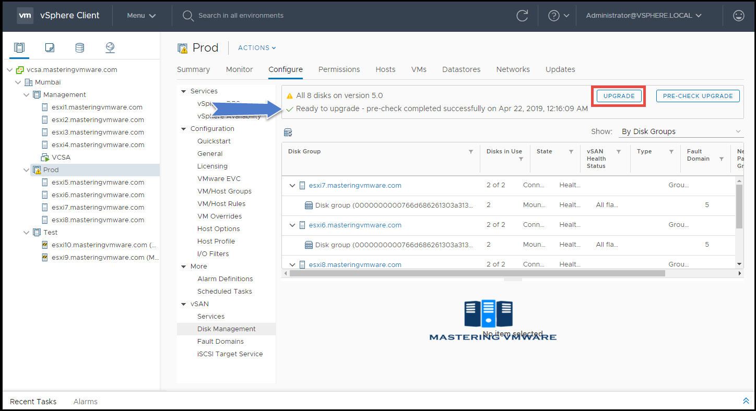
Task: Switch to the Monitor tab
Action: coord(239,69)
